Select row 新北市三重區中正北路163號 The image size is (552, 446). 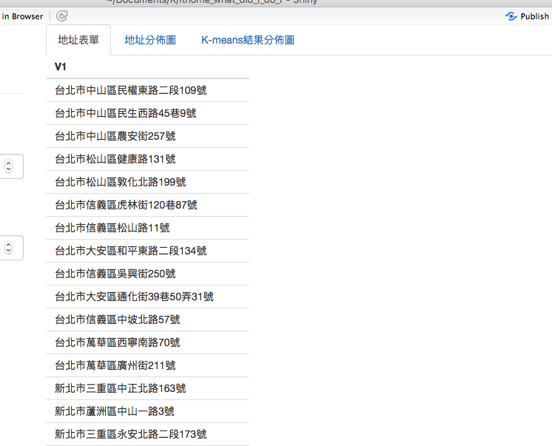point(147,388)
